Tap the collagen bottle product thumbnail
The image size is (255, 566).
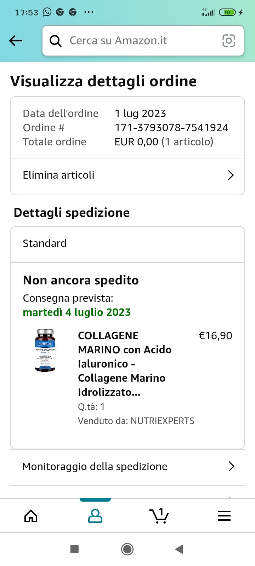coord(45,351)
